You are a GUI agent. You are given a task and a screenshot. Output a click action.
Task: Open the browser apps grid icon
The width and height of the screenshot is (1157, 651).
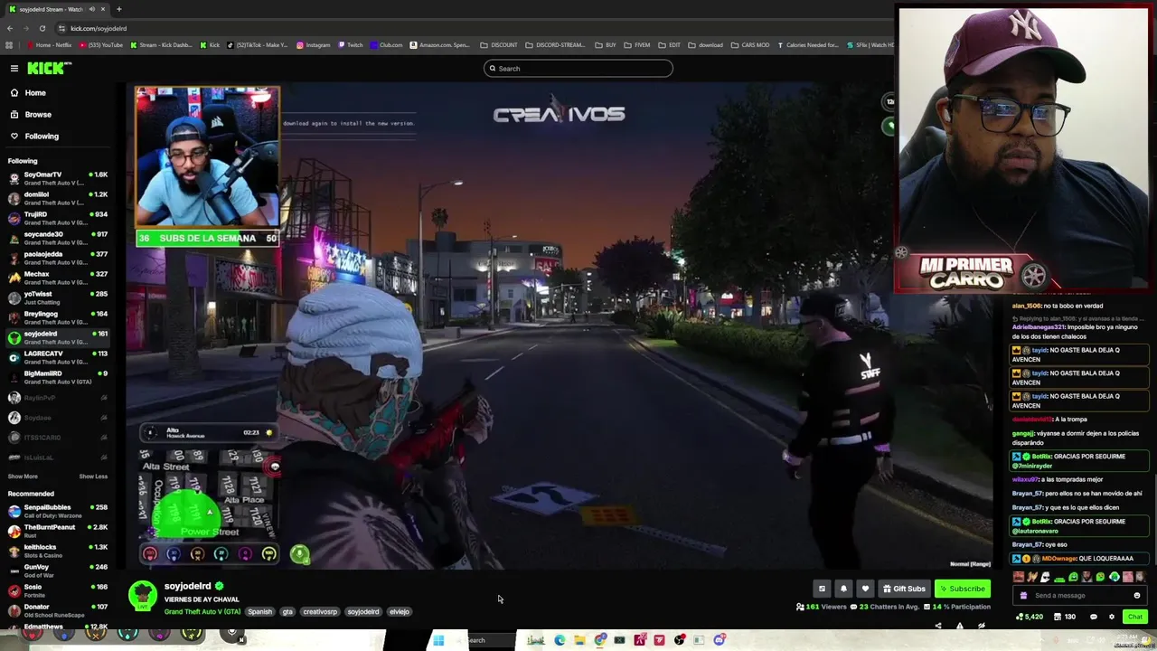(x=10, y=45)
